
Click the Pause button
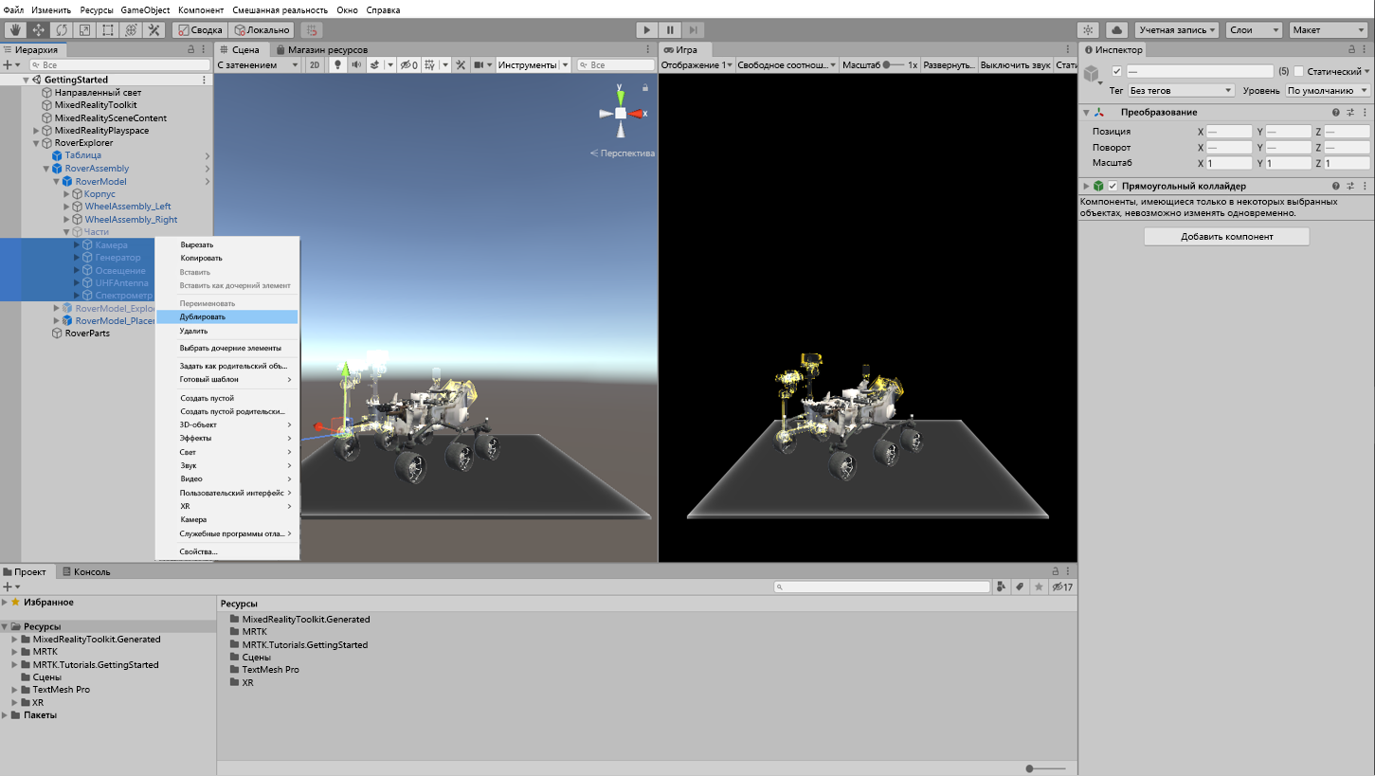point(670,30)
